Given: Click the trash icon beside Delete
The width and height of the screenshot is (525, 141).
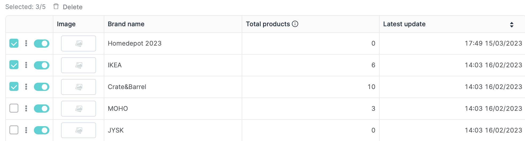Looking at the screenshot, I should pos(56,6).
